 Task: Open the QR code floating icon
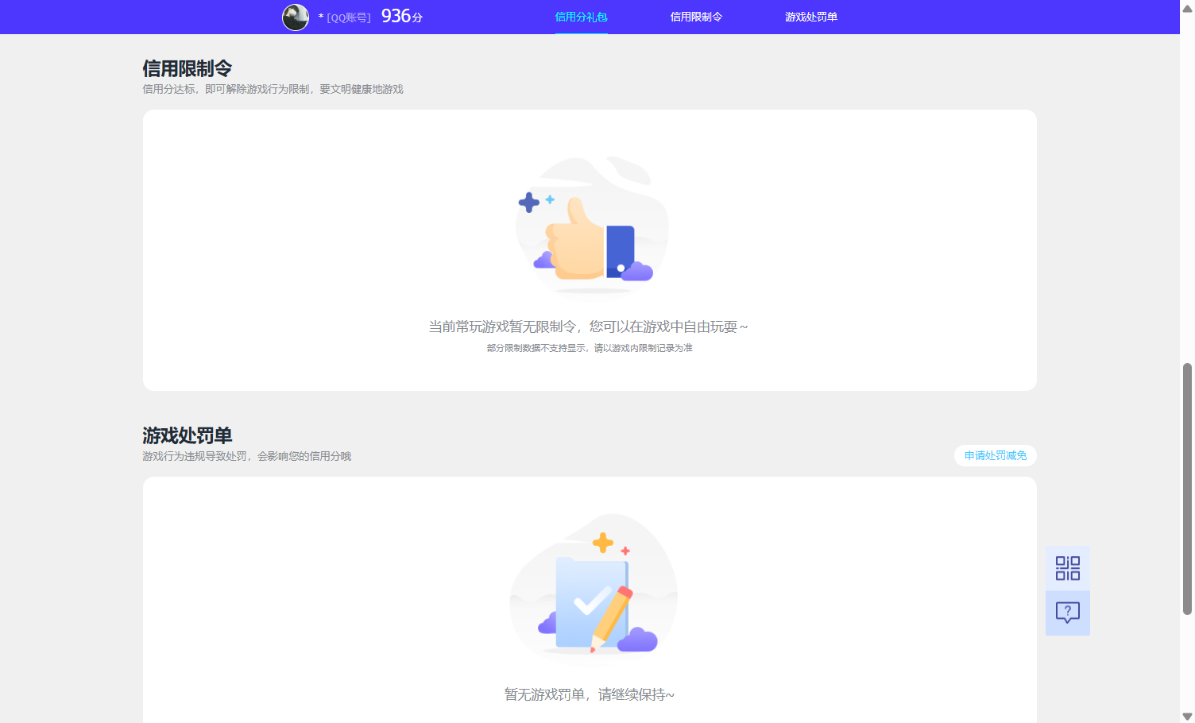1067,568
